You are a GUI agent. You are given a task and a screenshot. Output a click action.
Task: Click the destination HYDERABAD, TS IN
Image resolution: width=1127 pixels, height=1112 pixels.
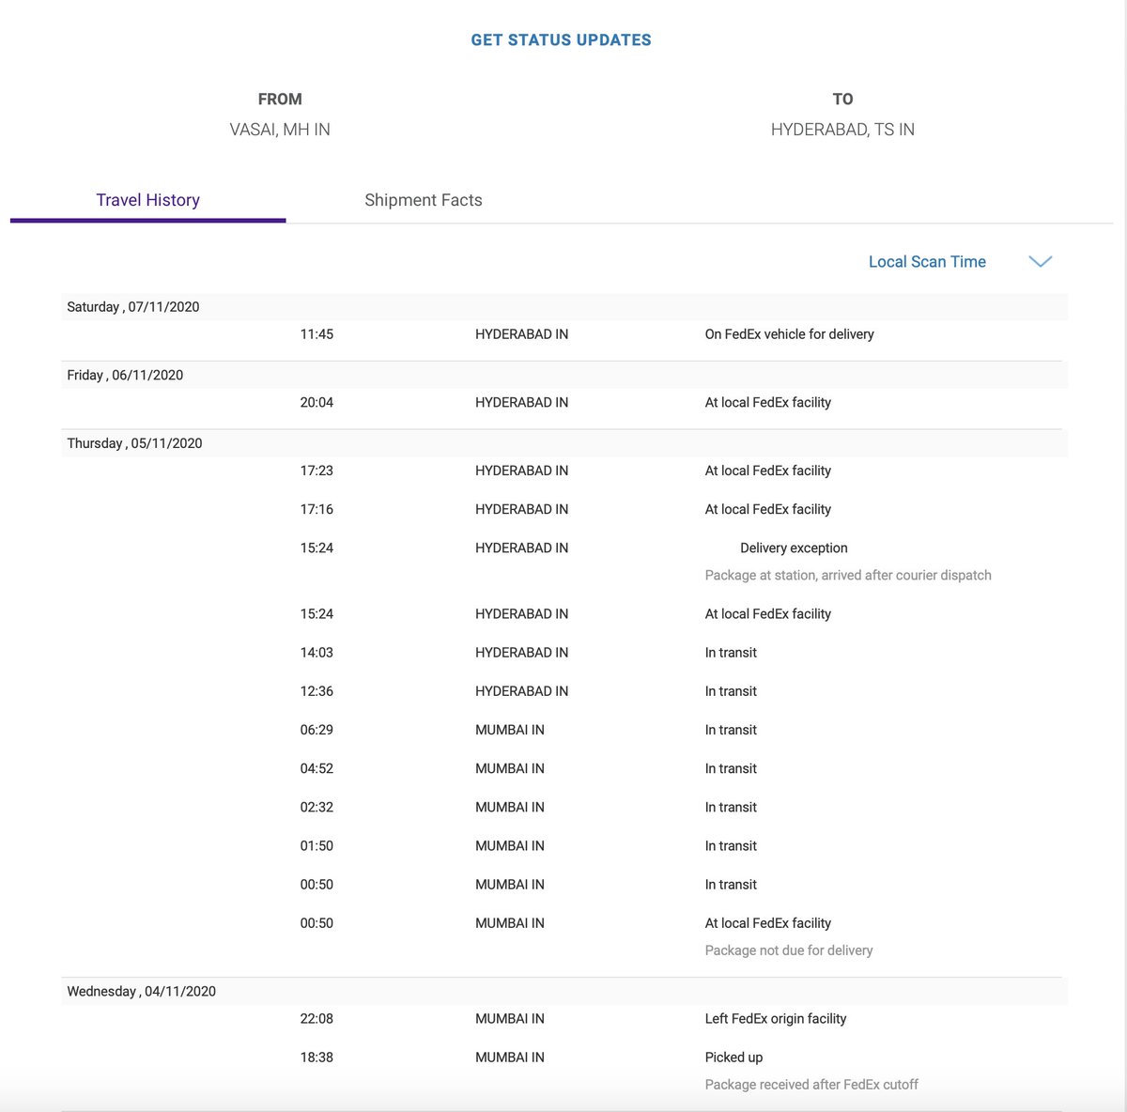(x=842, y=130)
